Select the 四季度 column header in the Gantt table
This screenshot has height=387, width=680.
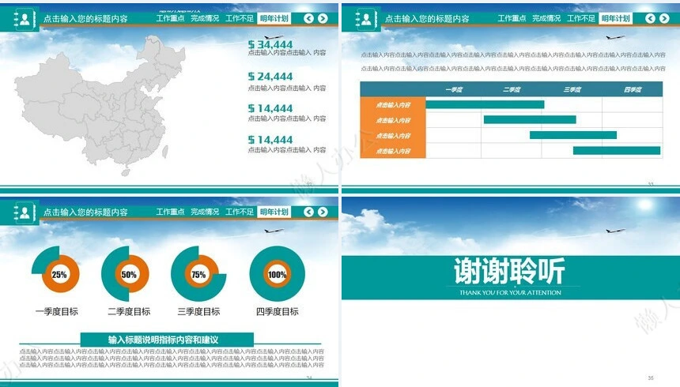633,90
